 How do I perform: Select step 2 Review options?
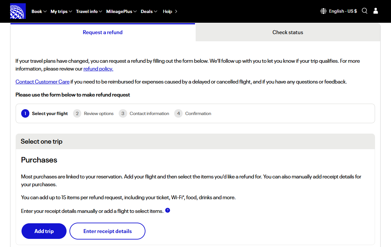(x=93, y=113)
